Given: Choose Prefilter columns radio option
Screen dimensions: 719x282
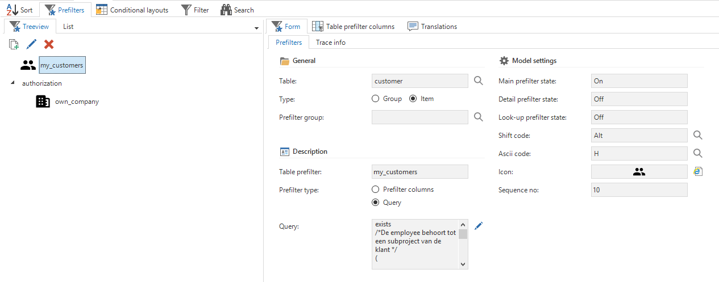Looking at the screenshot, I should point(376,190).
